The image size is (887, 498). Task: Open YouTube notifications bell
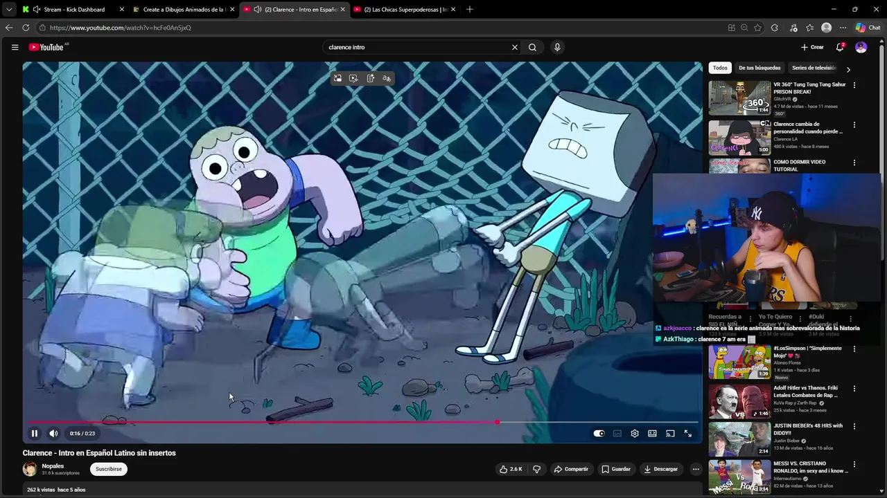(840, 47)
